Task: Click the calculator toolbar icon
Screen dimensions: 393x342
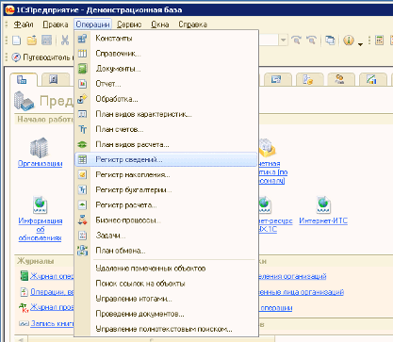Action: coord(379,41)
